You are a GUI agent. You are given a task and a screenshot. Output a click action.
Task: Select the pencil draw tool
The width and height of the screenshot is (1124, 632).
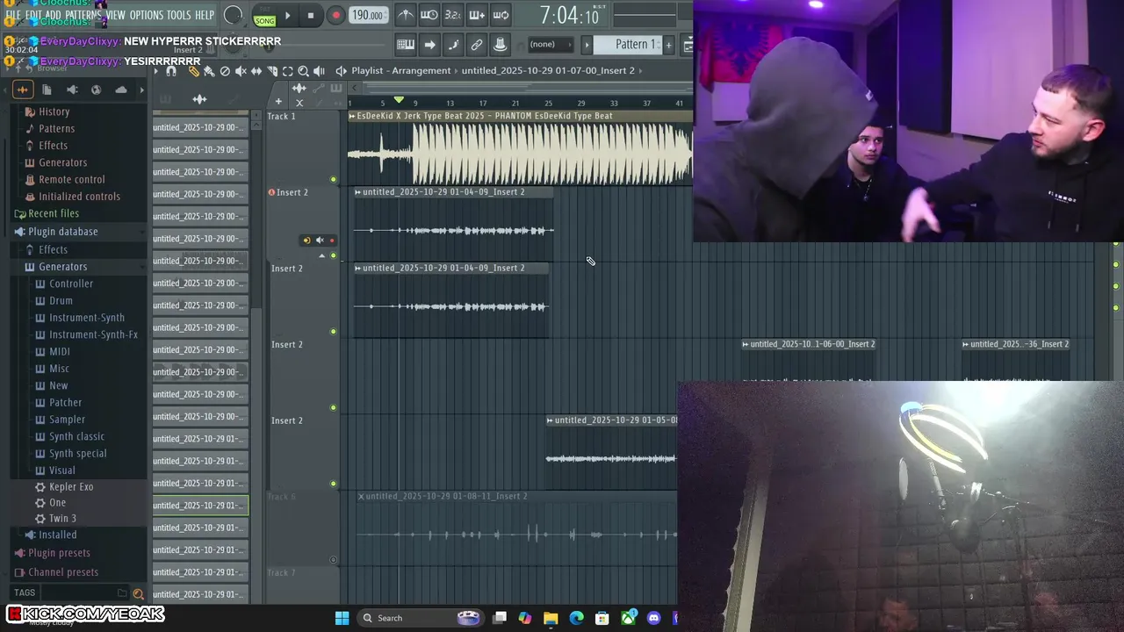pyautogui.click(x=194, y=71)
